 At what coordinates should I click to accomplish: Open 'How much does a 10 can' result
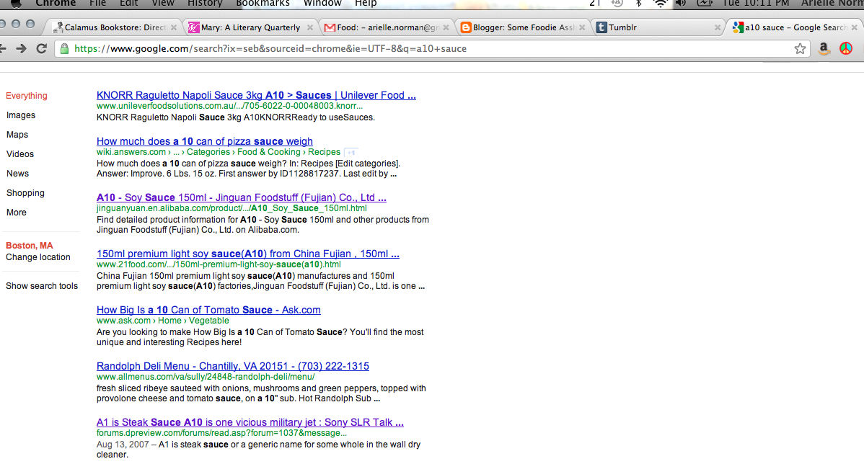click(x=204, y=141)
